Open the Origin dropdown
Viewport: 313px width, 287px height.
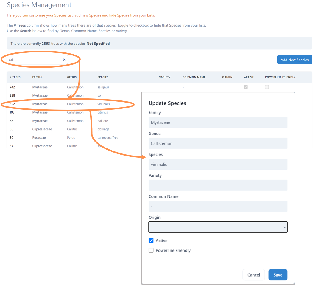(218, 227)
